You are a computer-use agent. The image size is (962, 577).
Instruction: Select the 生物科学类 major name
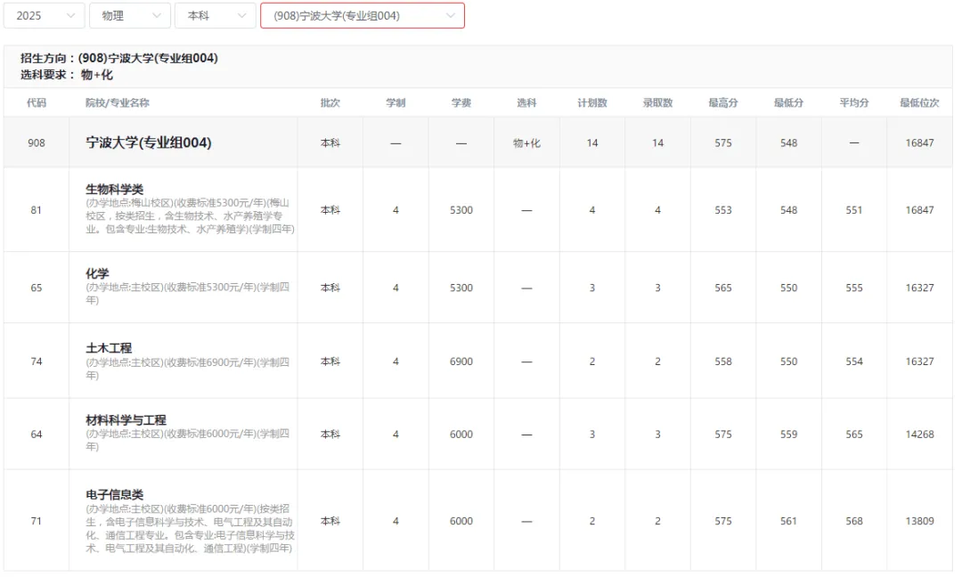(x=115, y=189)
